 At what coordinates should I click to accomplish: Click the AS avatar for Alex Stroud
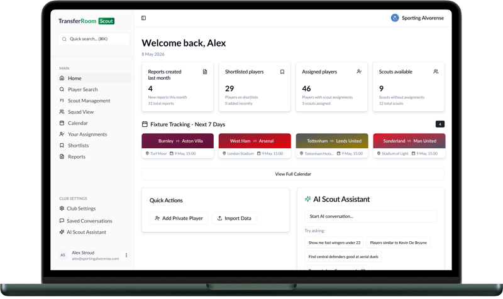63,255
